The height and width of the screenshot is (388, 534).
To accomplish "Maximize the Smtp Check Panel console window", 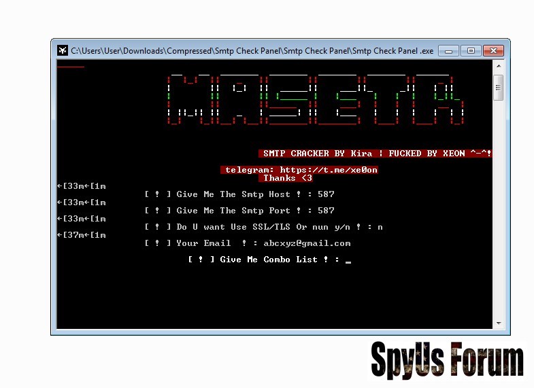I will (470, 50).
